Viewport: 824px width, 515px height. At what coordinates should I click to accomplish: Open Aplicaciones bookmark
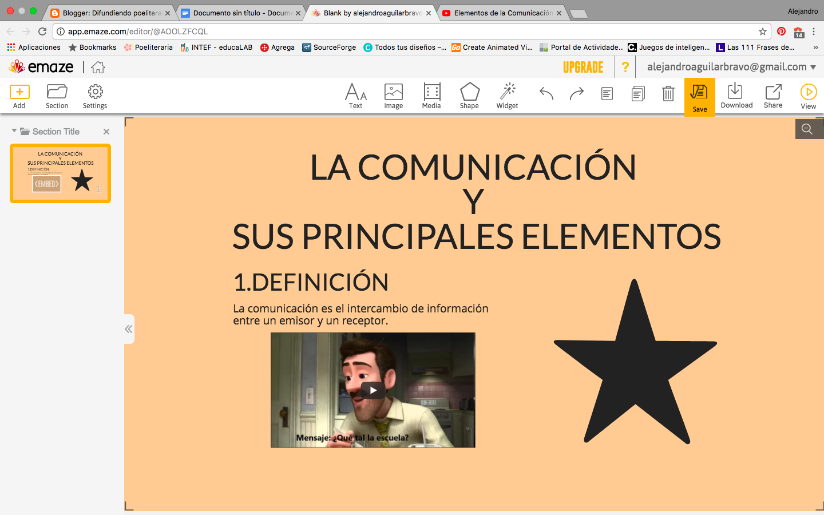coord(34,47)
